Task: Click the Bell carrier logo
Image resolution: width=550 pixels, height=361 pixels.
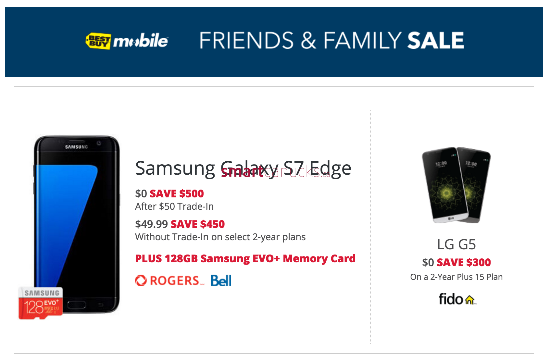Action: tap(221, 280)
